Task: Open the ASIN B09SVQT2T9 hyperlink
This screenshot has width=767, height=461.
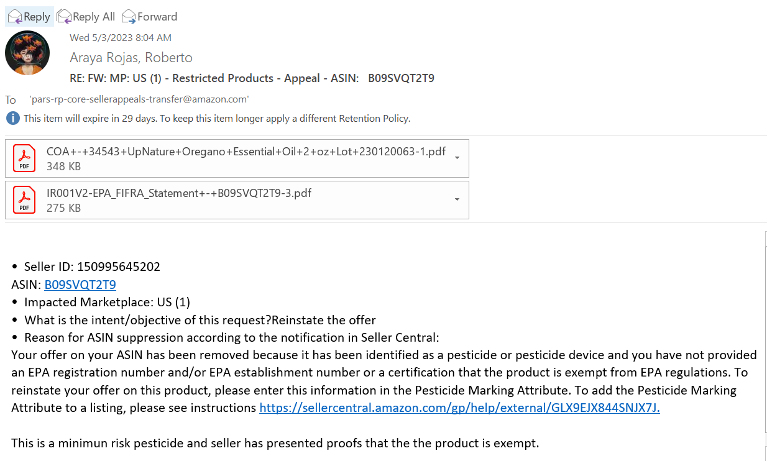Action: click(x=80, y=285)
